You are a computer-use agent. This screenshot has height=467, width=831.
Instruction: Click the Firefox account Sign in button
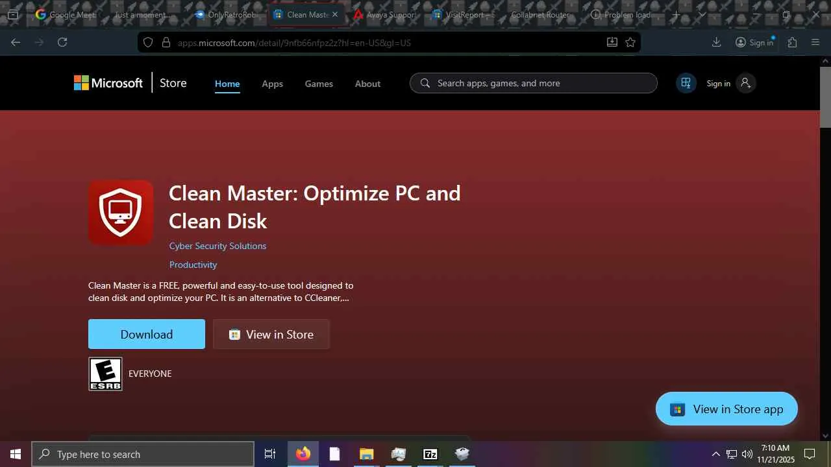pyautogui.click(x=754, y=42)
